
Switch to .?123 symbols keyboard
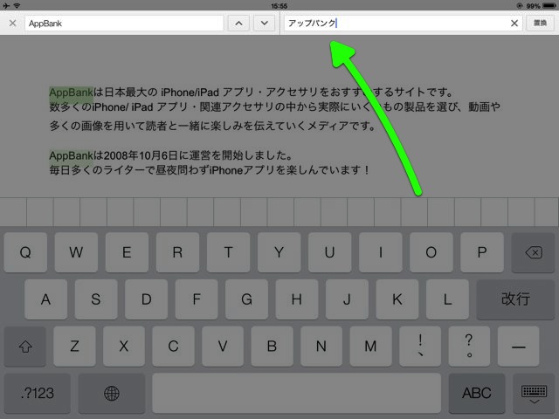[x=37, y=394]
